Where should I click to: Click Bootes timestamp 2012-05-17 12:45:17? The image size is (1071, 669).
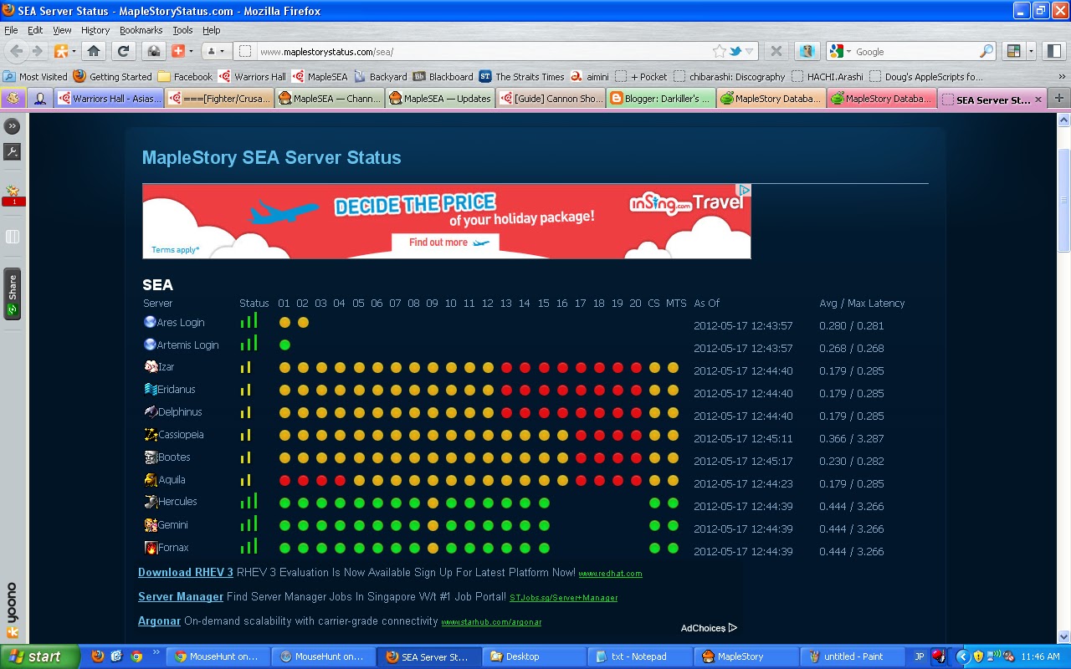[743, 461]
